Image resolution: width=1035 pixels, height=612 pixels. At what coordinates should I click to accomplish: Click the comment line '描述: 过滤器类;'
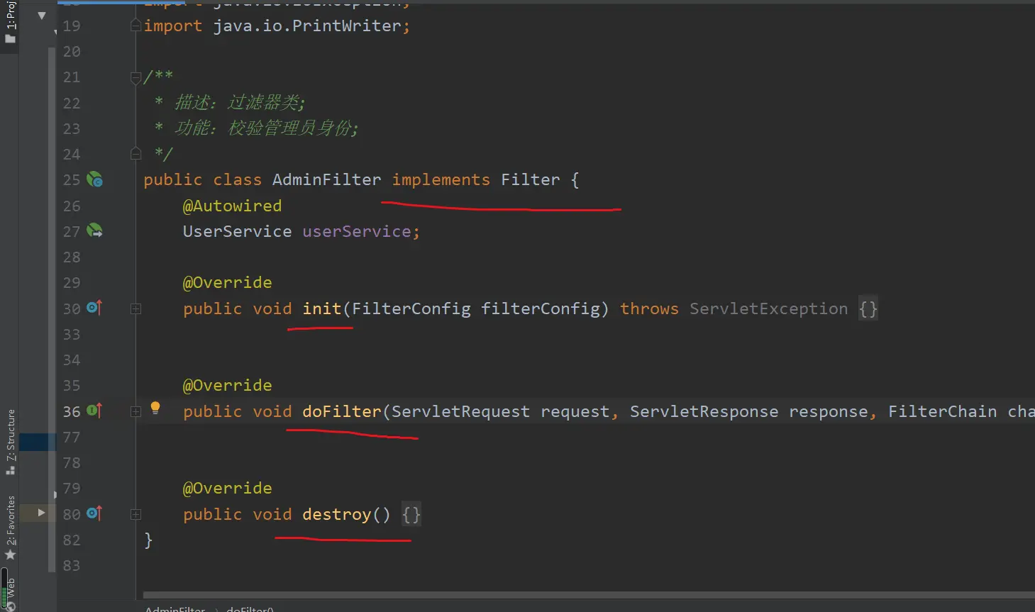click(240, 103)
